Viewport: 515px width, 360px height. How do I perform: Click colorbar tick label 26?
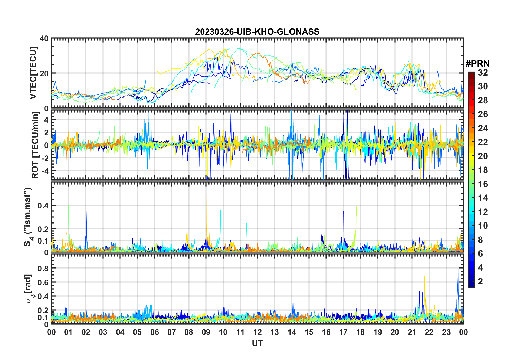click(x=483, y=114)
